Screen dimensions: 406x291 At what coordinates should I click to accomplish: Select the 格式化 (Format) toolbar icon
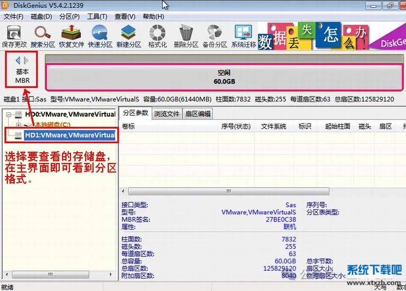(x=157, y=36)
